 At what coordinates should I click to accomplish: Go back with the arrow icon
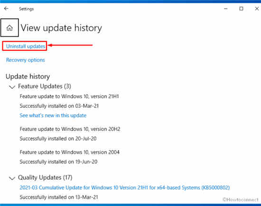6,9
